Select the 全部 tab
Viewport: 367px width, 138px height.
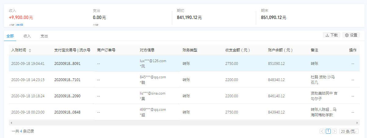(x=10, y=36)
